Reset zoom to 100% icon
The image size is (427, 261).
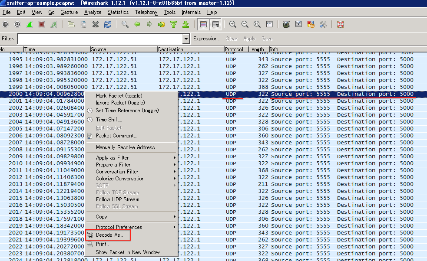coord(257,24)
